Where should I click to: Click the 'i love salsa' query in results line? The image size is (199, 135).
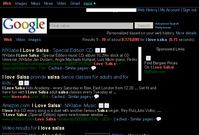pos(156,40)
